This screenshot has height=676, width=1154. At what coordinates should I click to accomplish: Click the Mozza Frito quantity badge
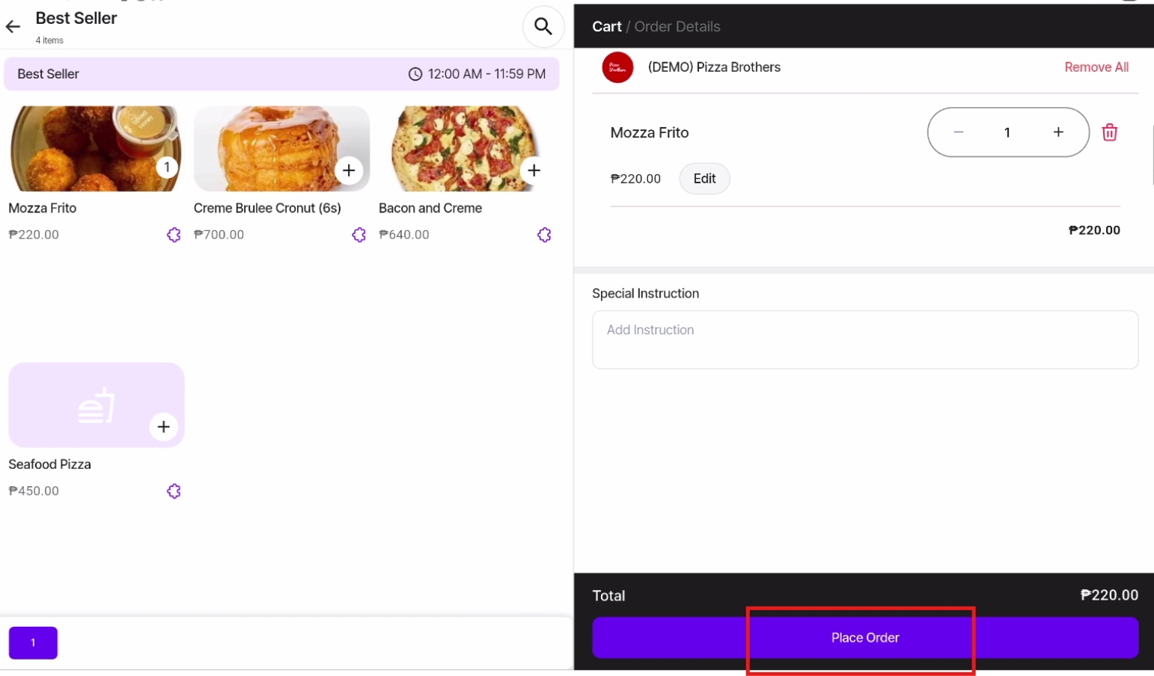(167, 168)
